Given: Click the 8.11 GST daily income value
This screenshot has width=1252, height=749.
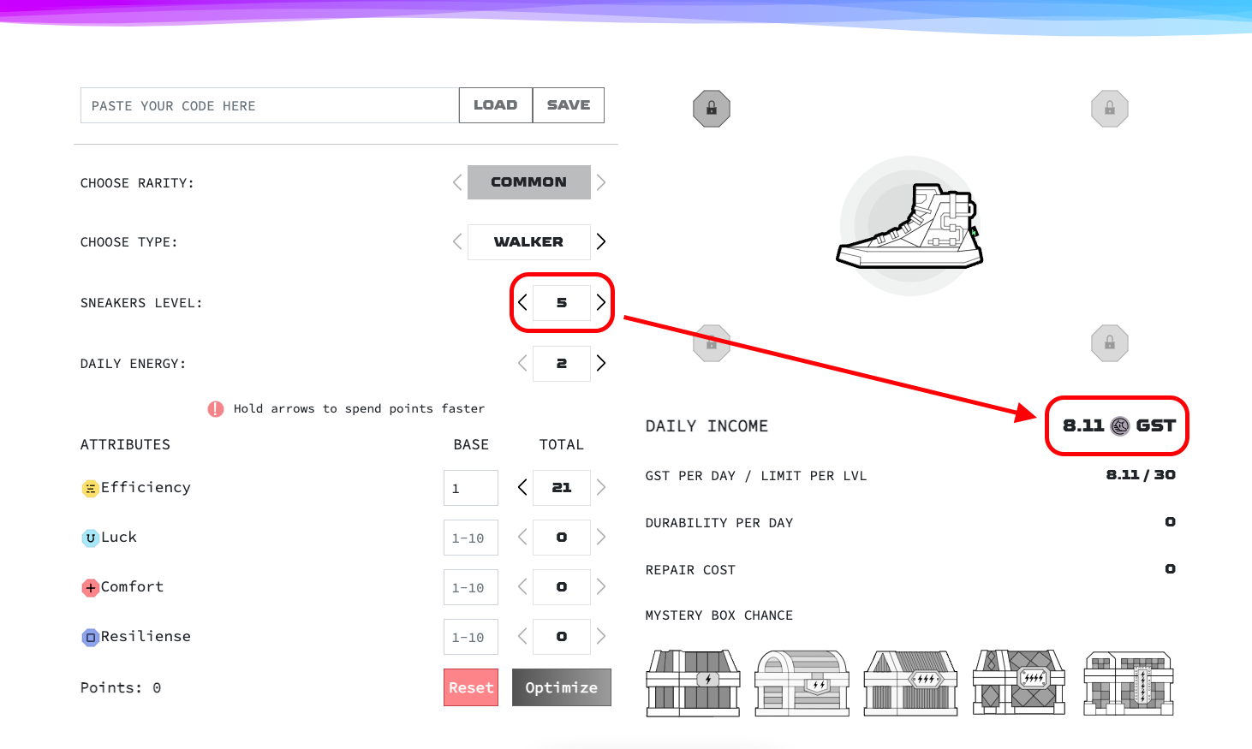Looking at the screenshot, I should tap(1119, 425).
